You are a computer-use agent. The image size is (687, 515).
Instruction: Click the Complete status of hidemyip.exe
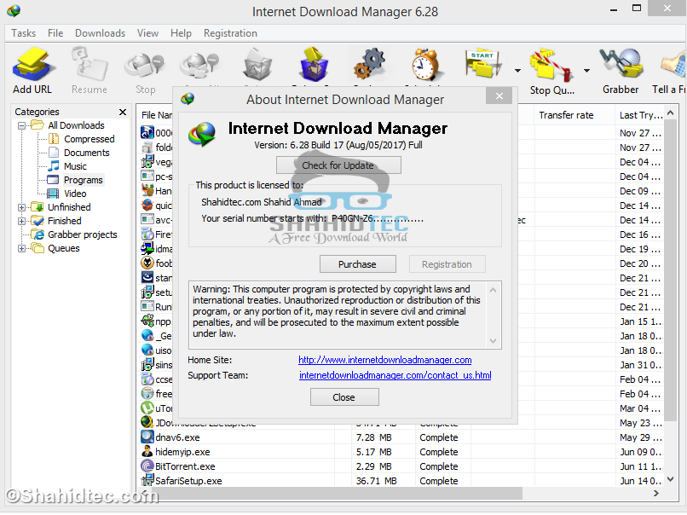tap(439, 452)
